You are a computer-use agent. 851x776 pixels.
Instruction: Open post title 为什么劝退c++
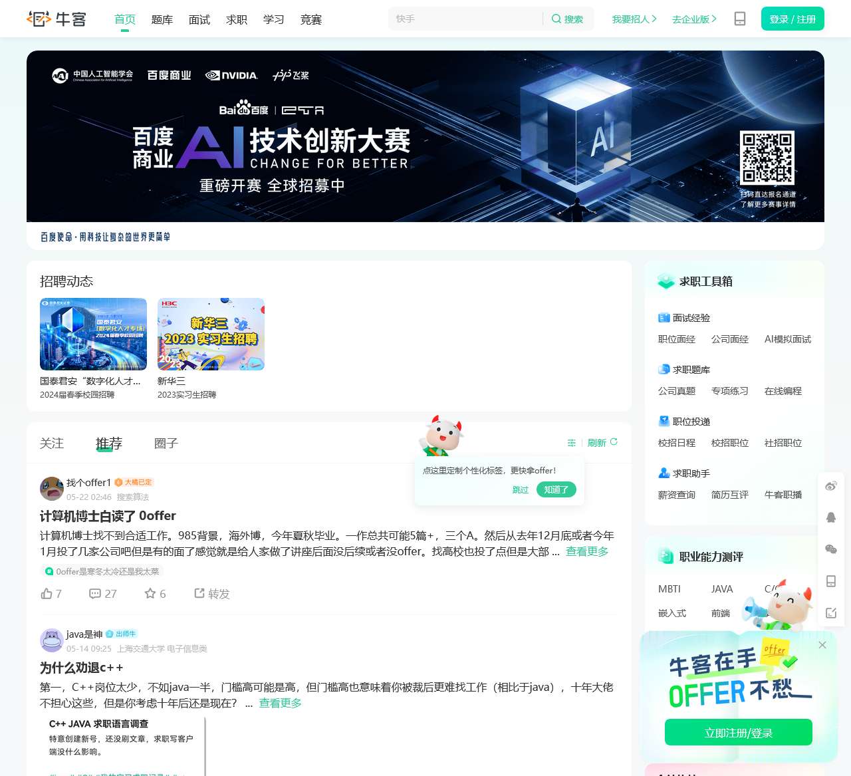click(x=81, y=668)
